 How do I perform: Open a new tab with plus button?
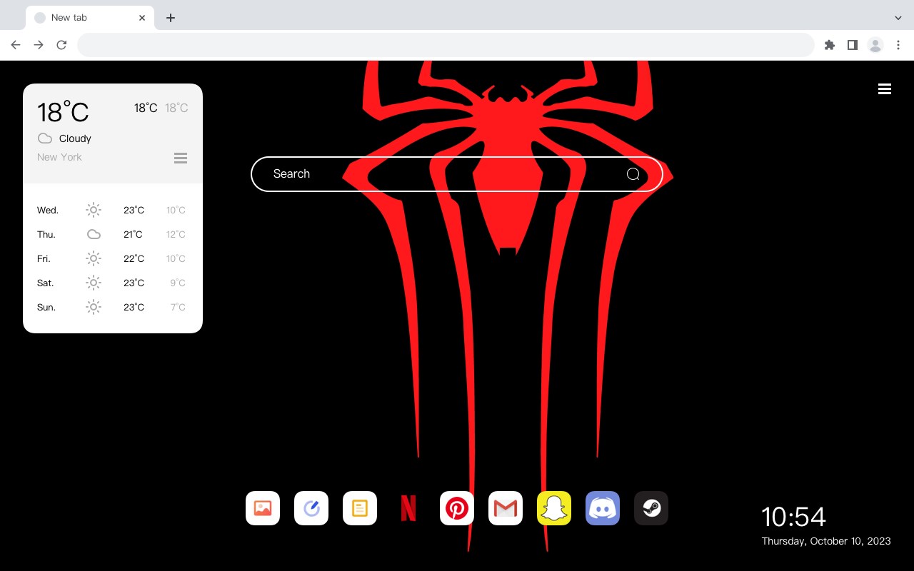pyautogui.click(x=170, y=18)
